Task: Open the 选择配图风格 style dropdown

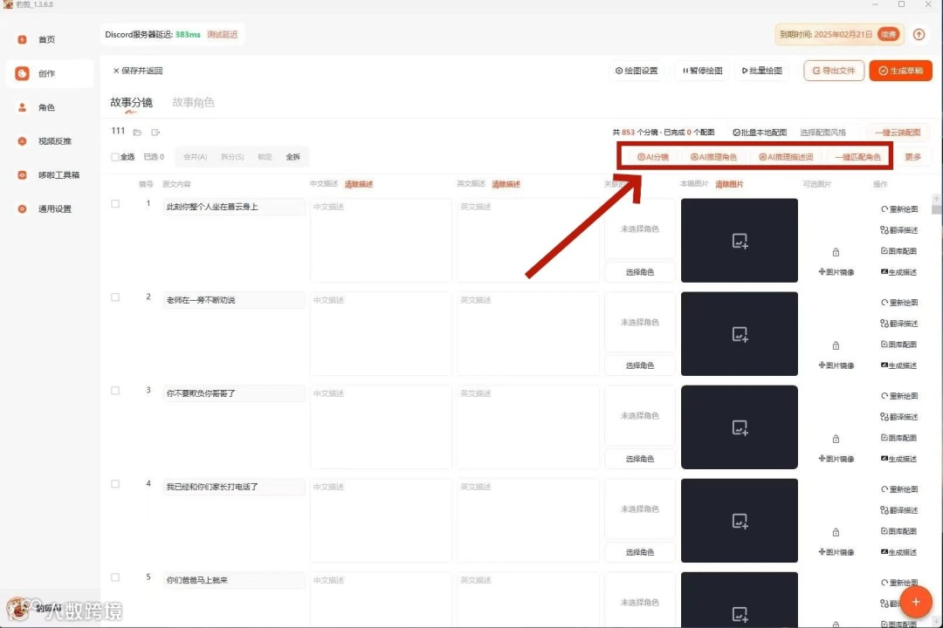Action: (823, 133)
